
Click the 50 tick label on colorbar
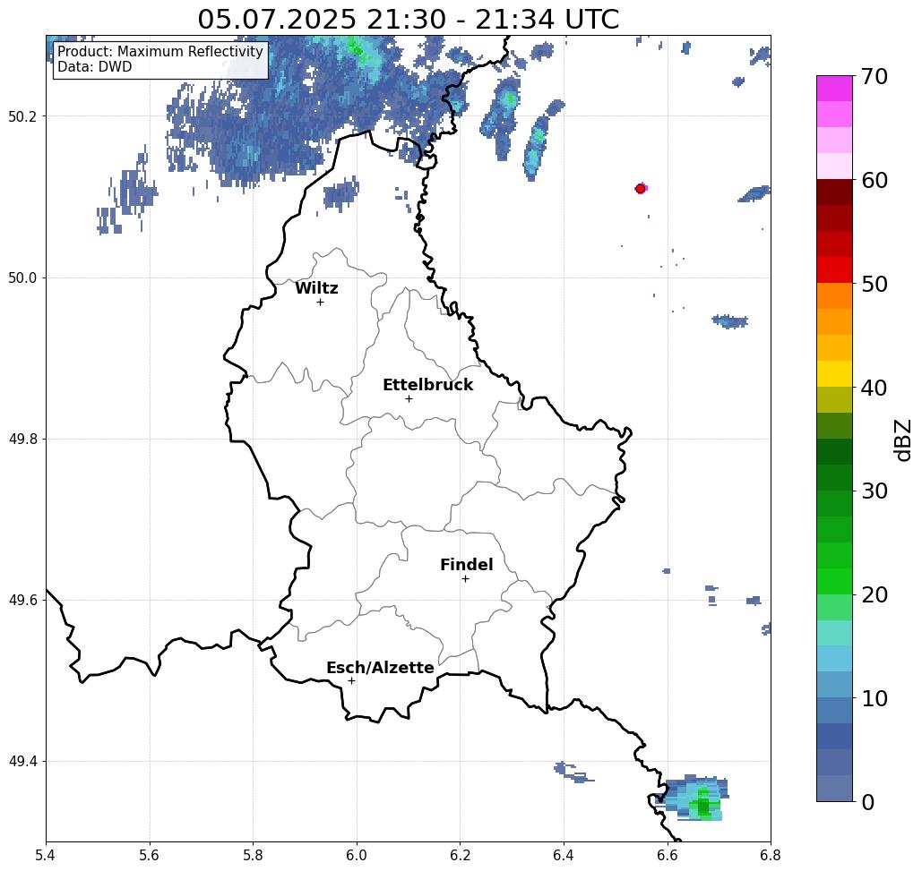(875, 284)
